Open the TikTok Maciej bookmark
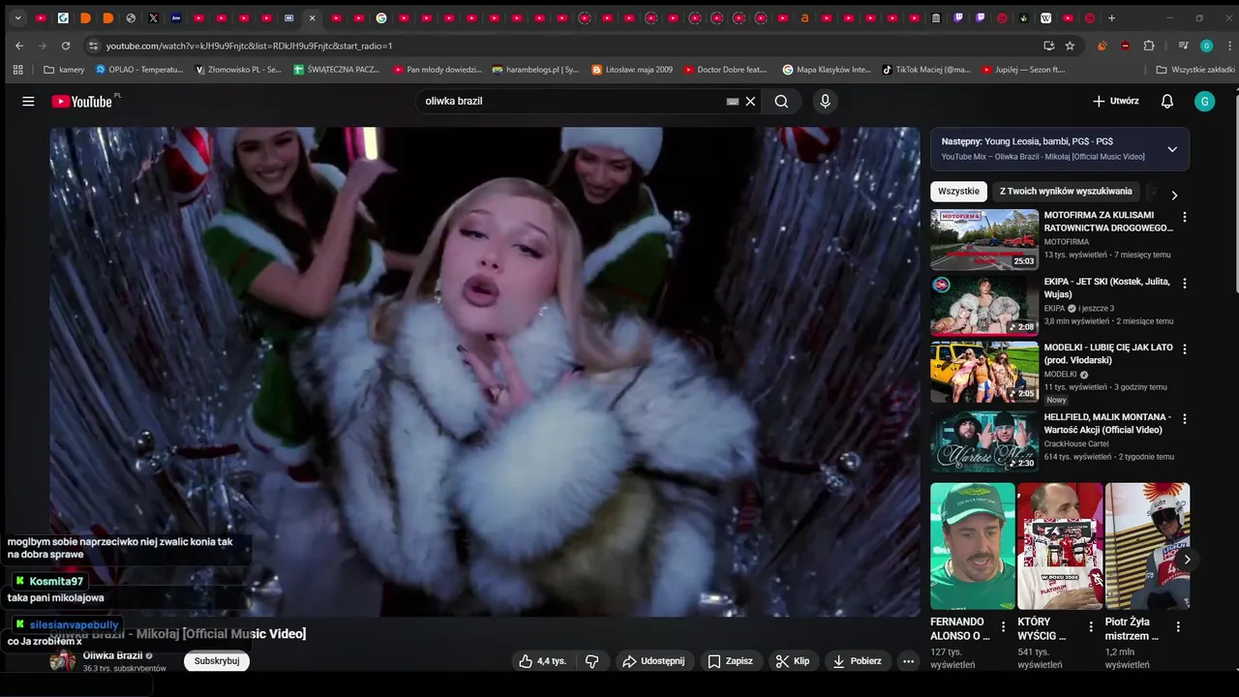 point(926,70)
